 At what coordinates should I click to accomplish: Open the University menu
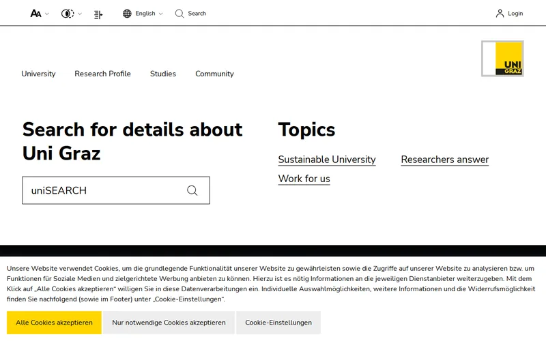pos(38,74)
